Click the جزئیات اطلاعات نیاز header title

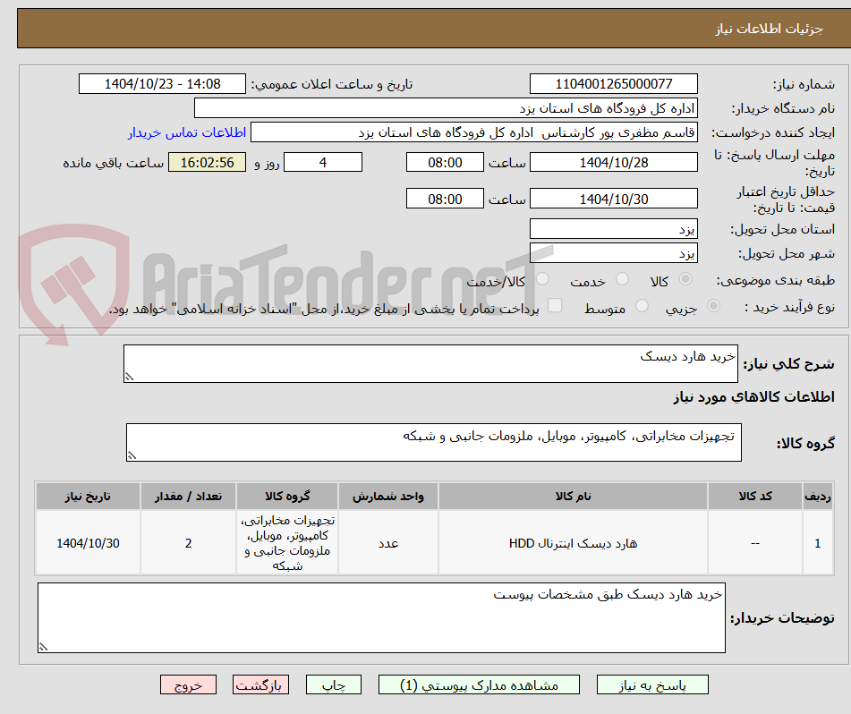click(769, 29)
